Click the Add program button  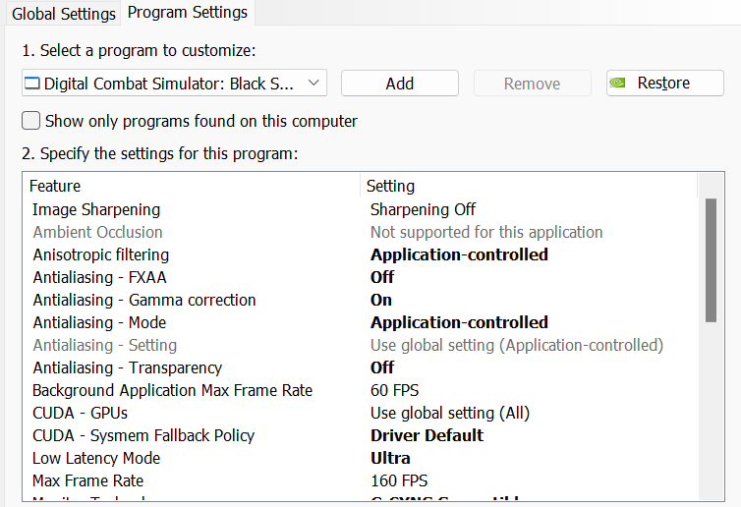pyautogui.click(x=399, y=84)
